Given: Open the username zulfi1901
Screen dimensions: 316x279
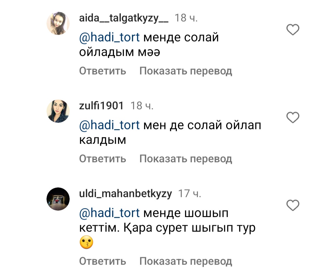Looking at the screenshot, I should pos(101,106).
